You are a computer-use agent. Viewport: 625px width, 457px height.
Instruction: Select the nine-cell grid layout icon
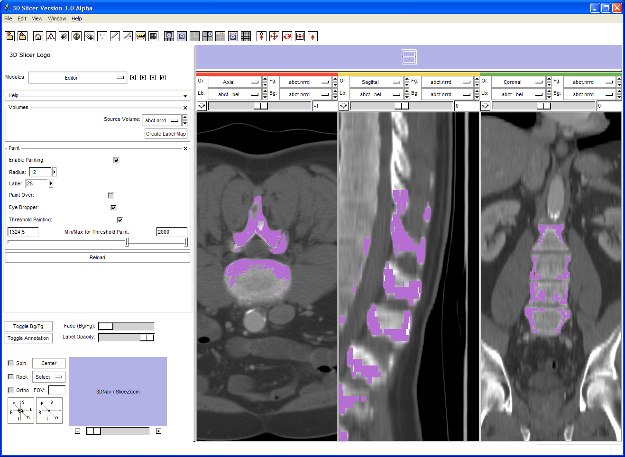click(x=246, y=37)
